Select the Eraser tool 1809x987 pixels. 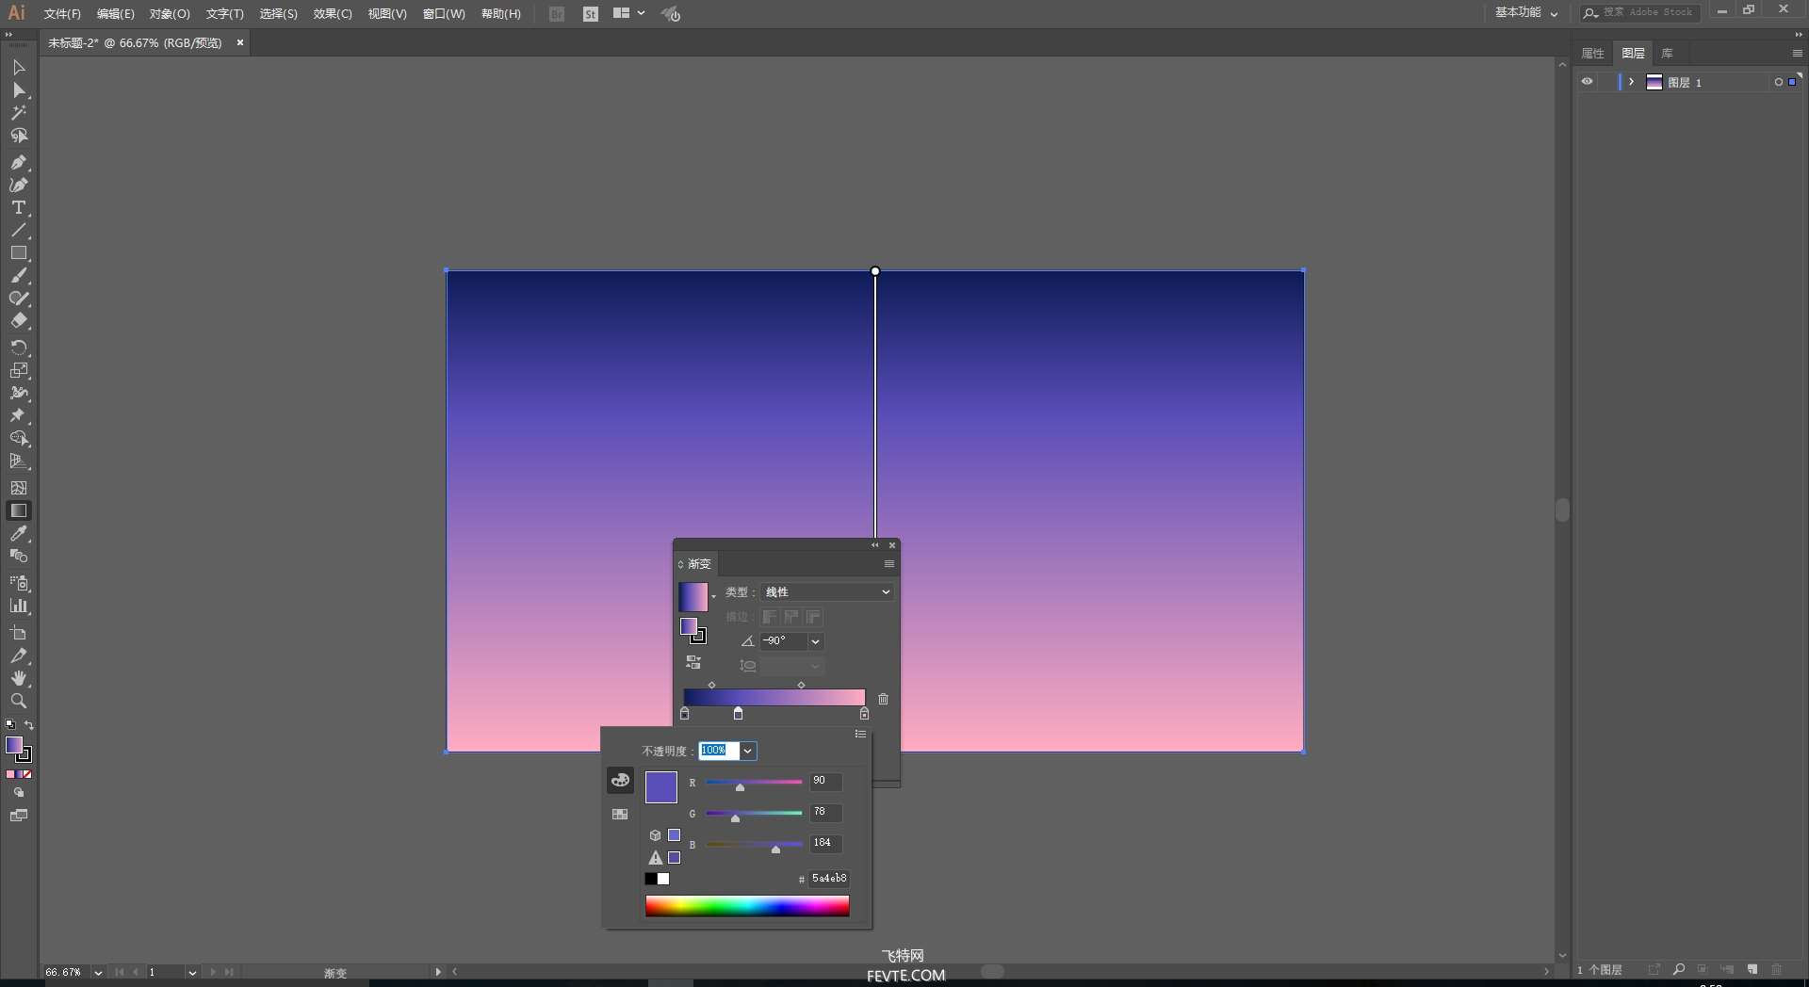[x=19, y=321]
